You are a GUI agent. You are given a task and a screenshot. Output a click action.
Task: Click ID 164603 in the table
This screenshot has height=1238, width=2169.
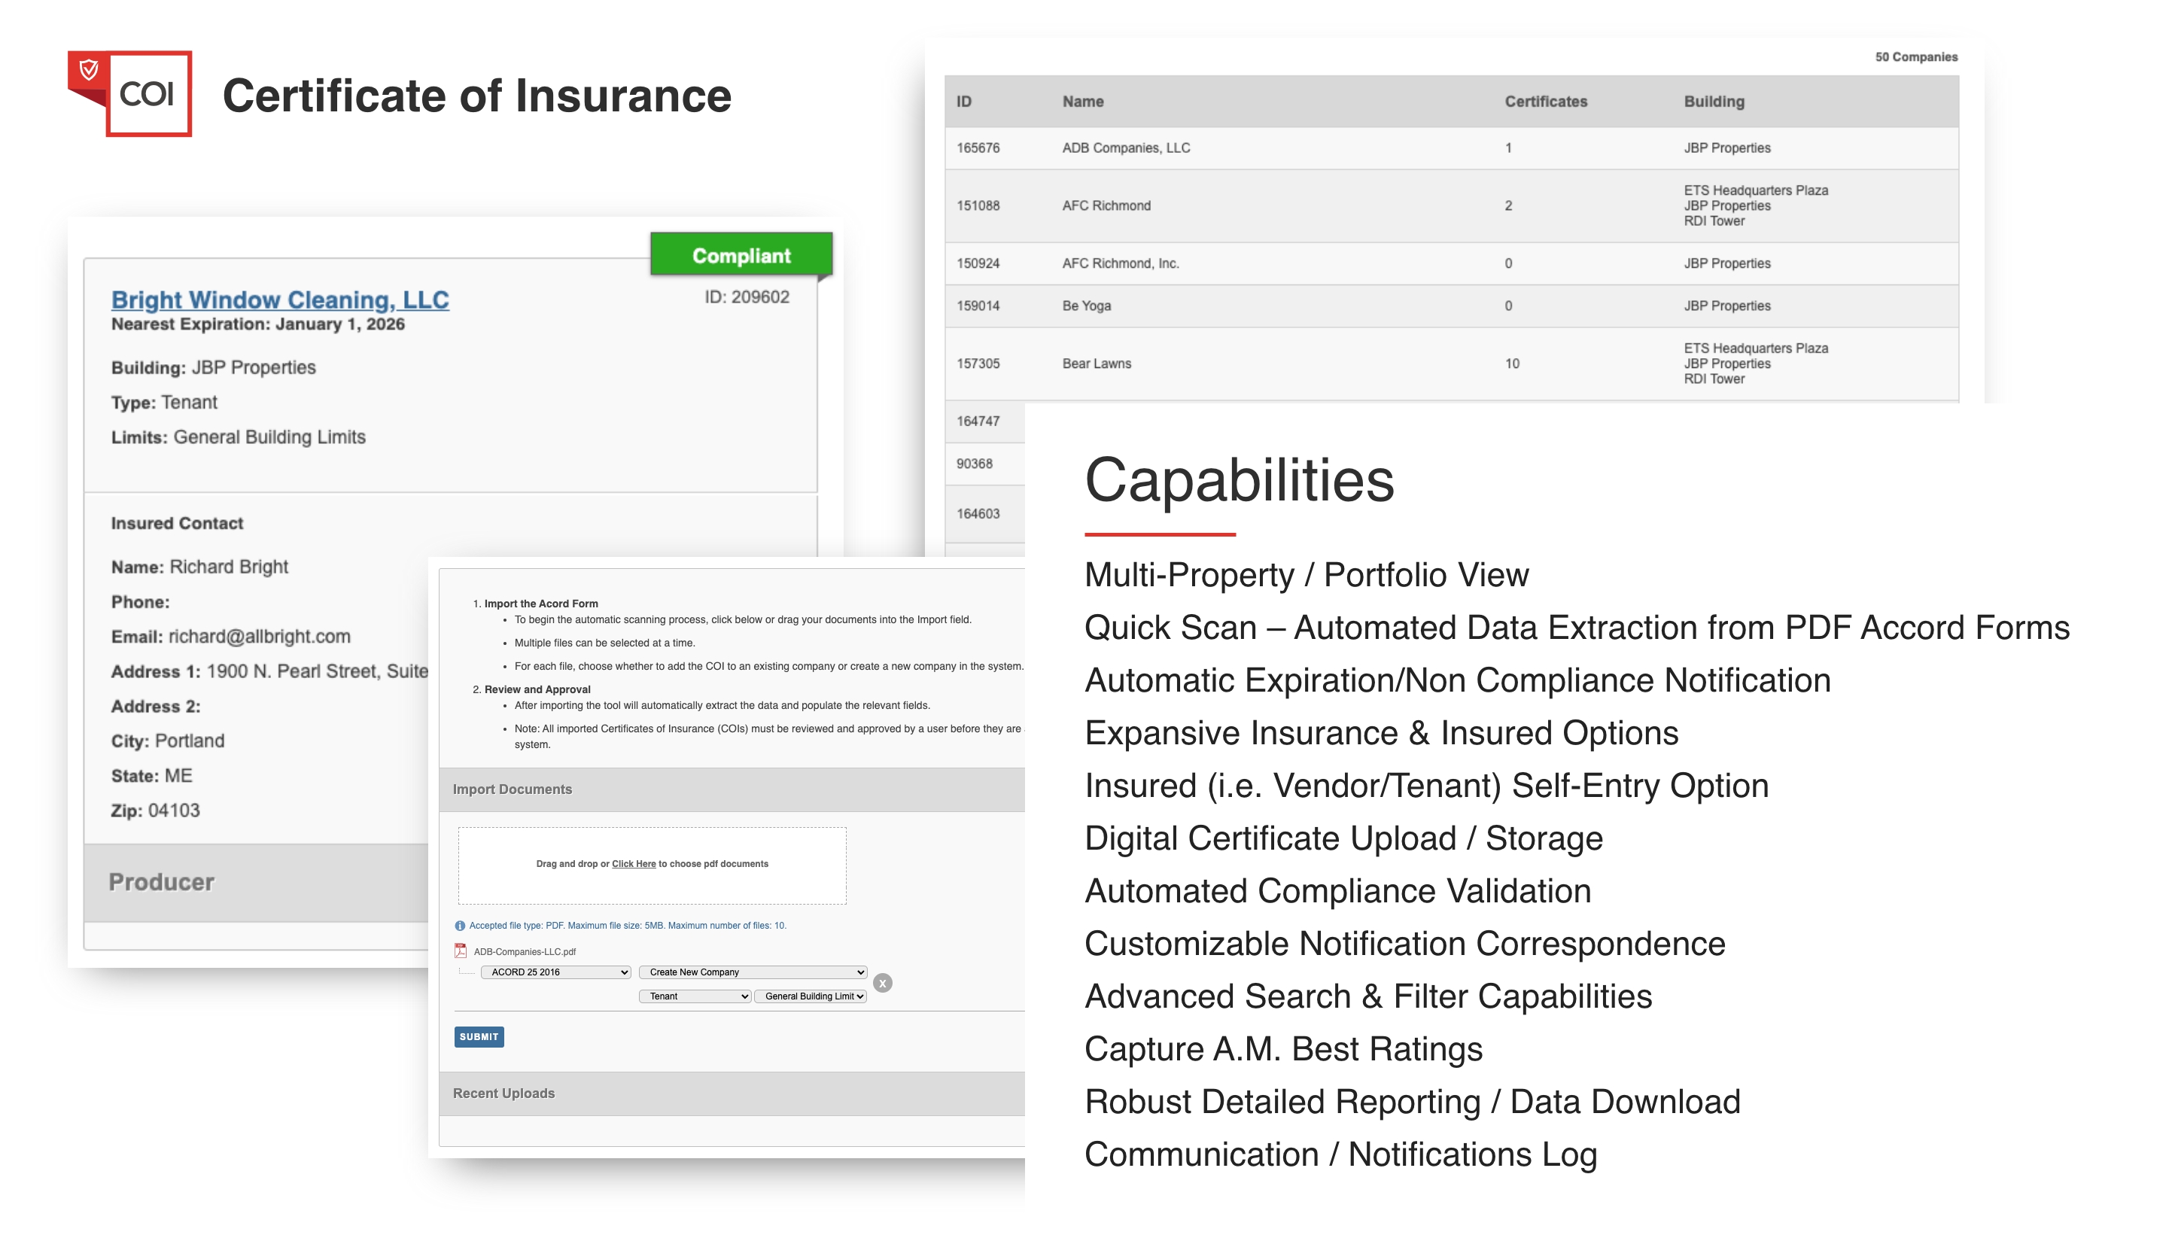click(977, 513)
